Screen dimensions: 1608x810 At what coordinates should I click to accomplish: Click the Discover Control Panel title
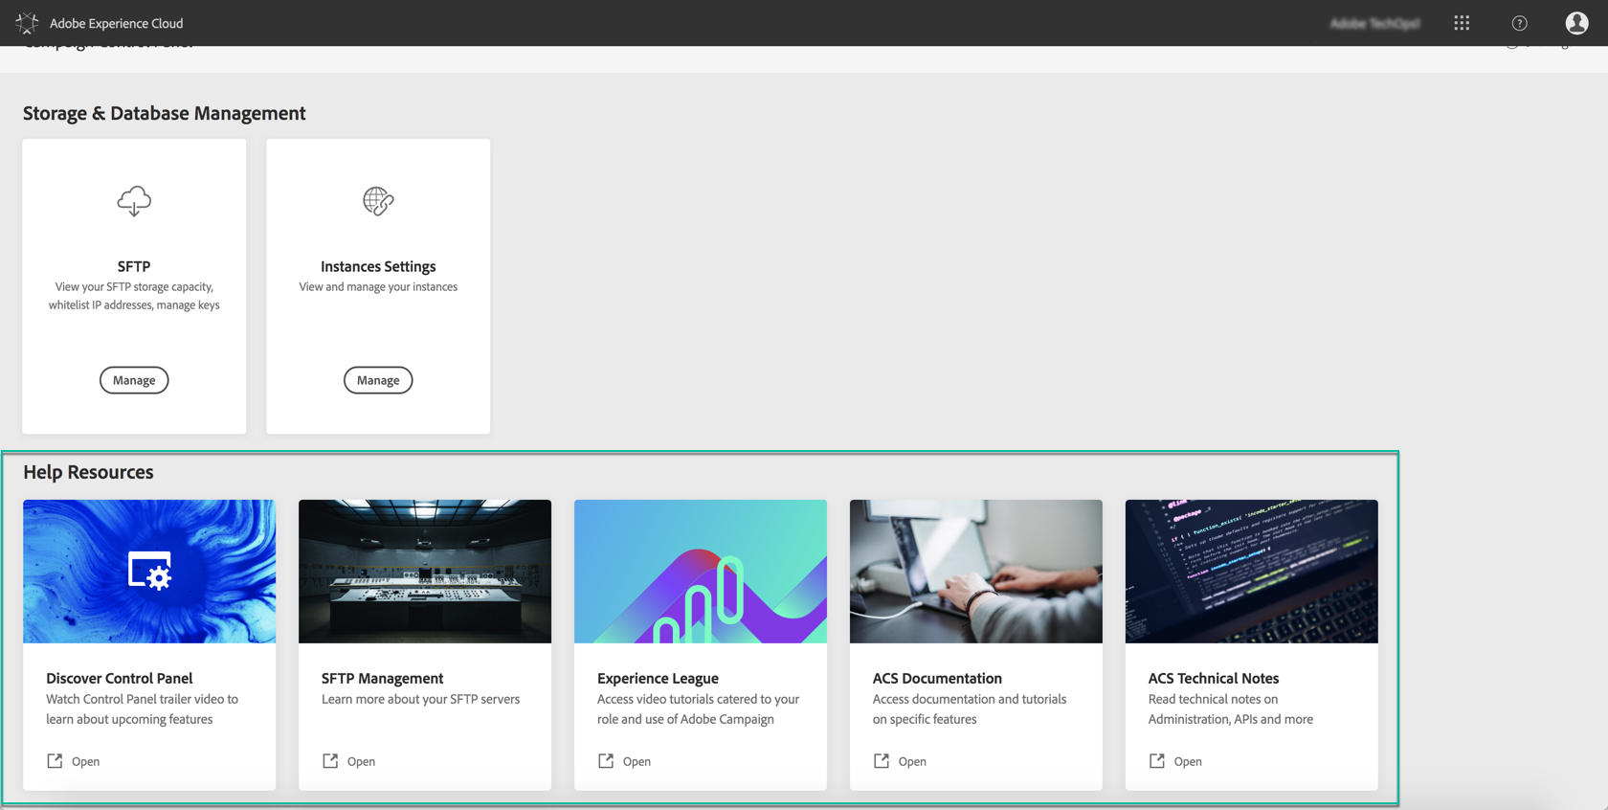(x=120, y=678)
